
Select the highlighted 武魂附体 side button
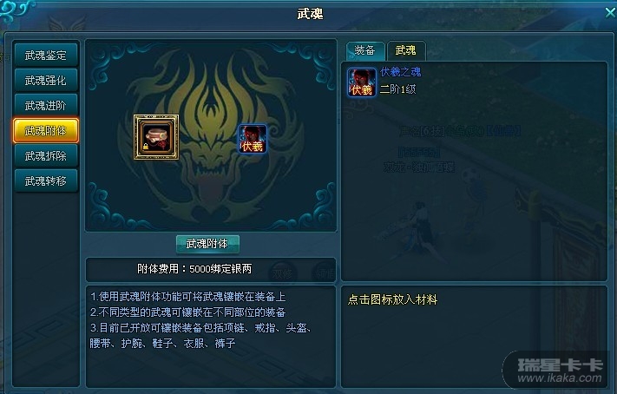point(46,130)
